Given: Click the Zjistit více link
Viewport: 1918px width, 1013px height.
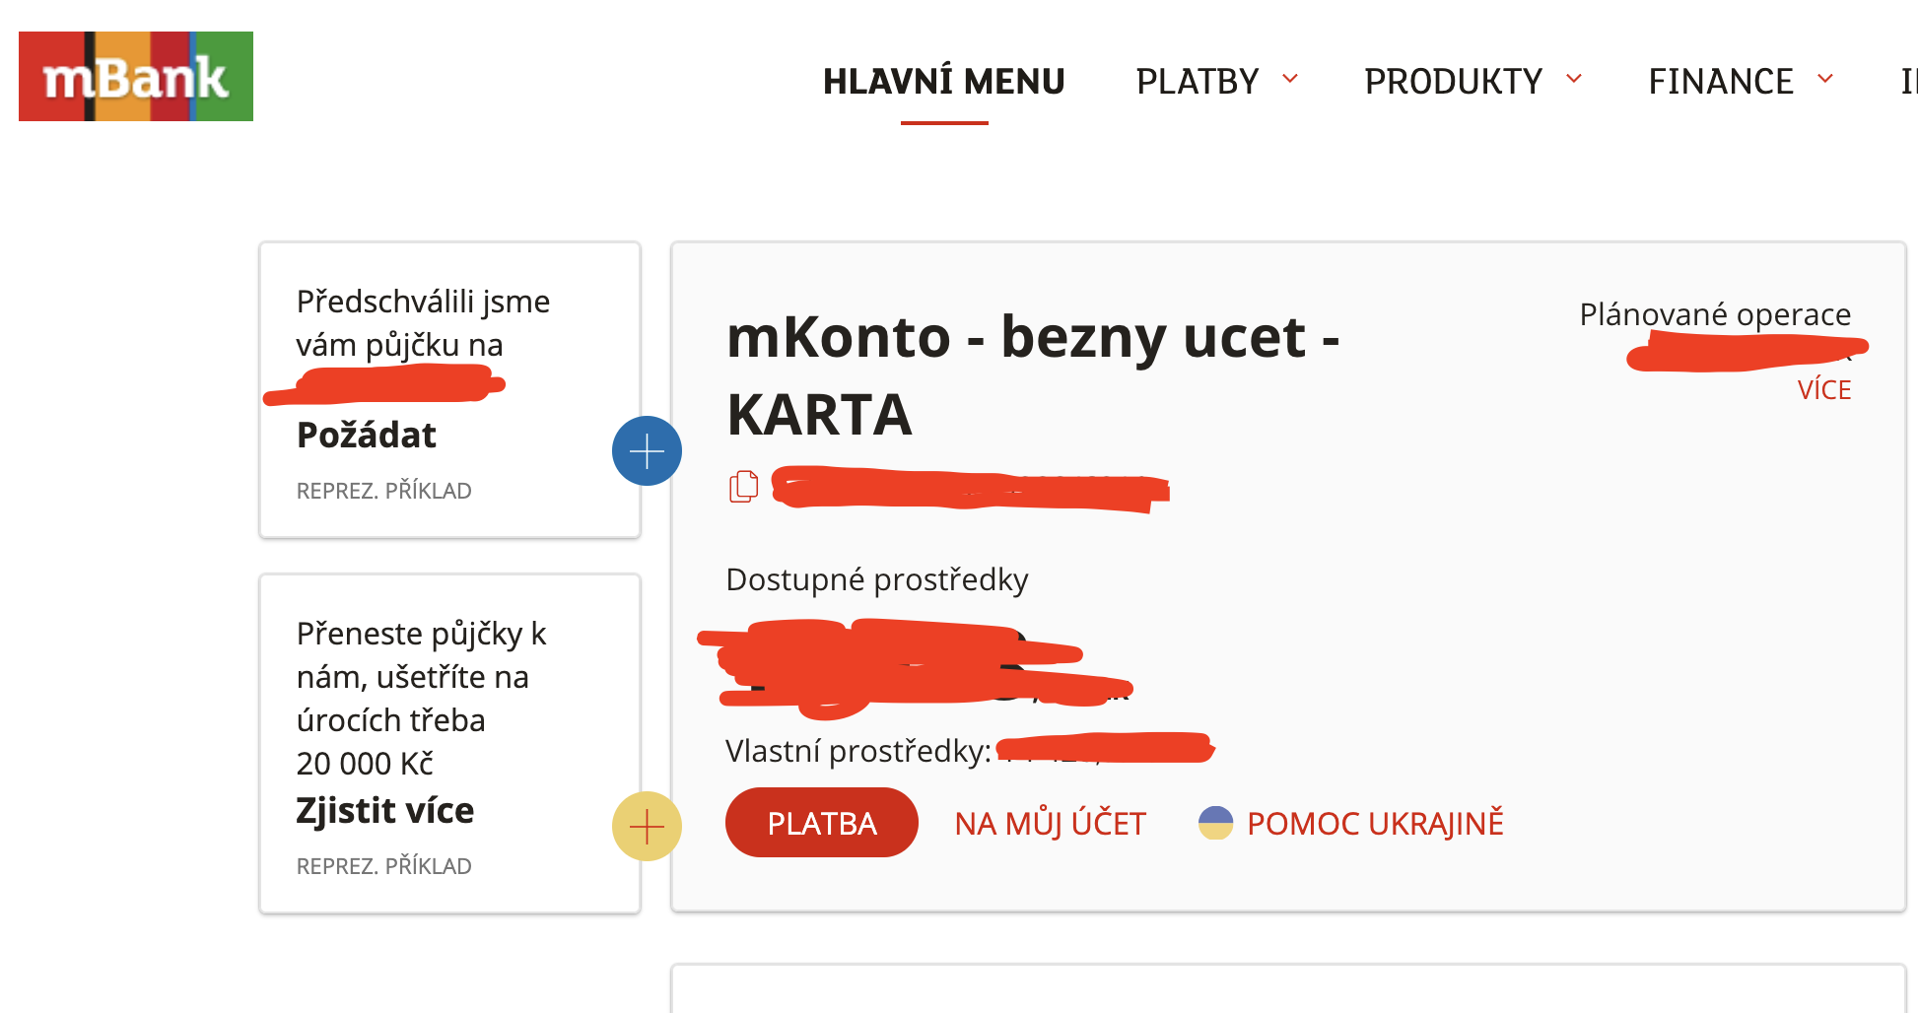Looking at the screenshot, I should [x=385, y=811].
